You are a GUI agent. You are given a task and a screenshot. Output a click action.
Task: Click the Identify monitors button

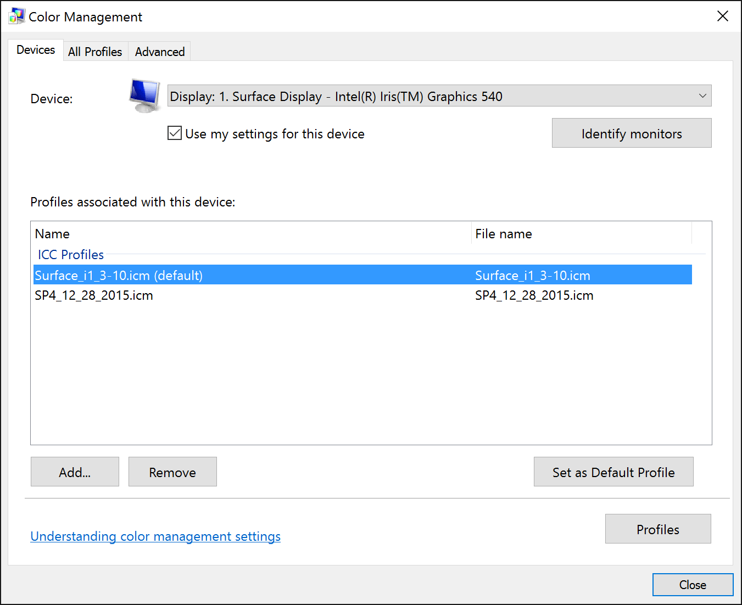coord(632,133)
